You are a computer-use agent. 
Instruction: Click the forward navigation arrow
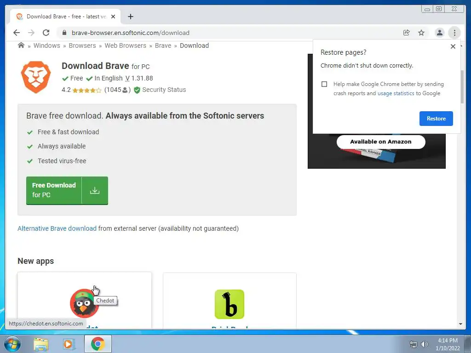click(x=31, y=33)
